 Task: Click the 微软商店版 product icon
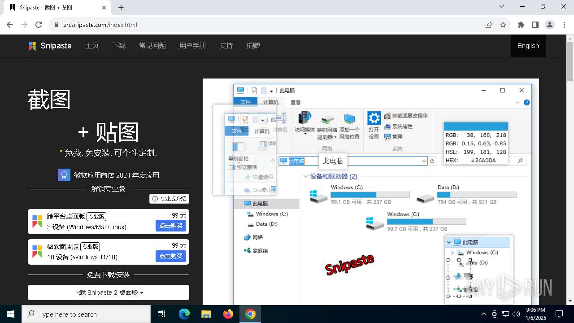click(x=37, y=252)
